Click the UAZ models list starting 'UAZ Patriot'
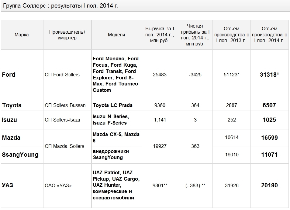This screenshot has width=290, height=210. coord(116,185)
